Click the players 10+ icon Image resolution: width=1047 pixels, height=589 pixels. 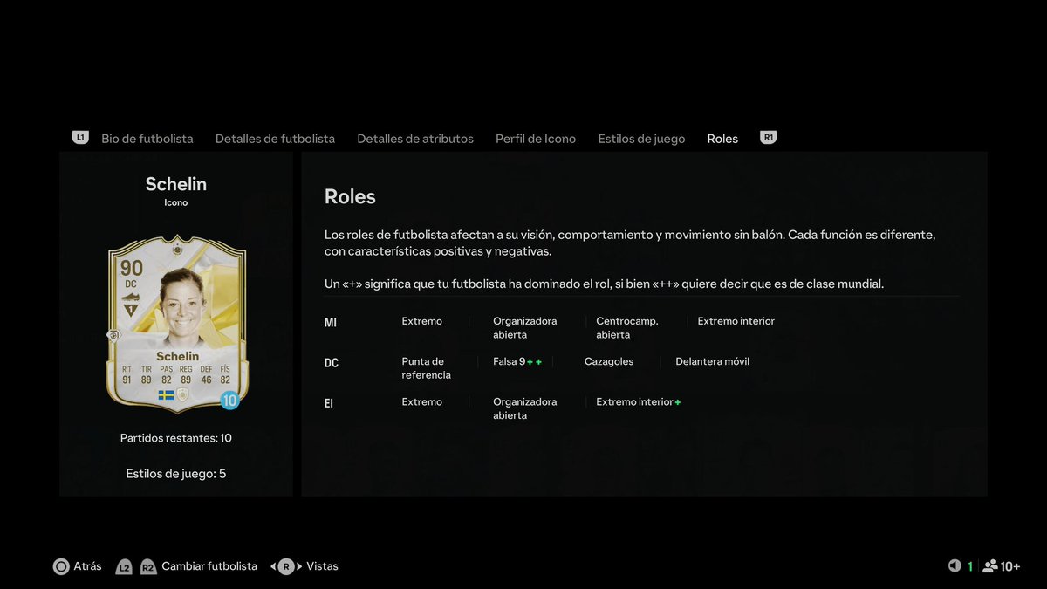coord(1001,566)
